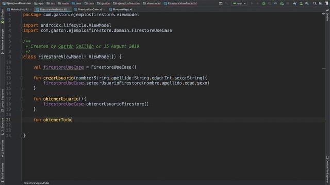
Task: Click EjemplosFirestore in the navigation breadcrumb
Action: click(x=16, y=3)
